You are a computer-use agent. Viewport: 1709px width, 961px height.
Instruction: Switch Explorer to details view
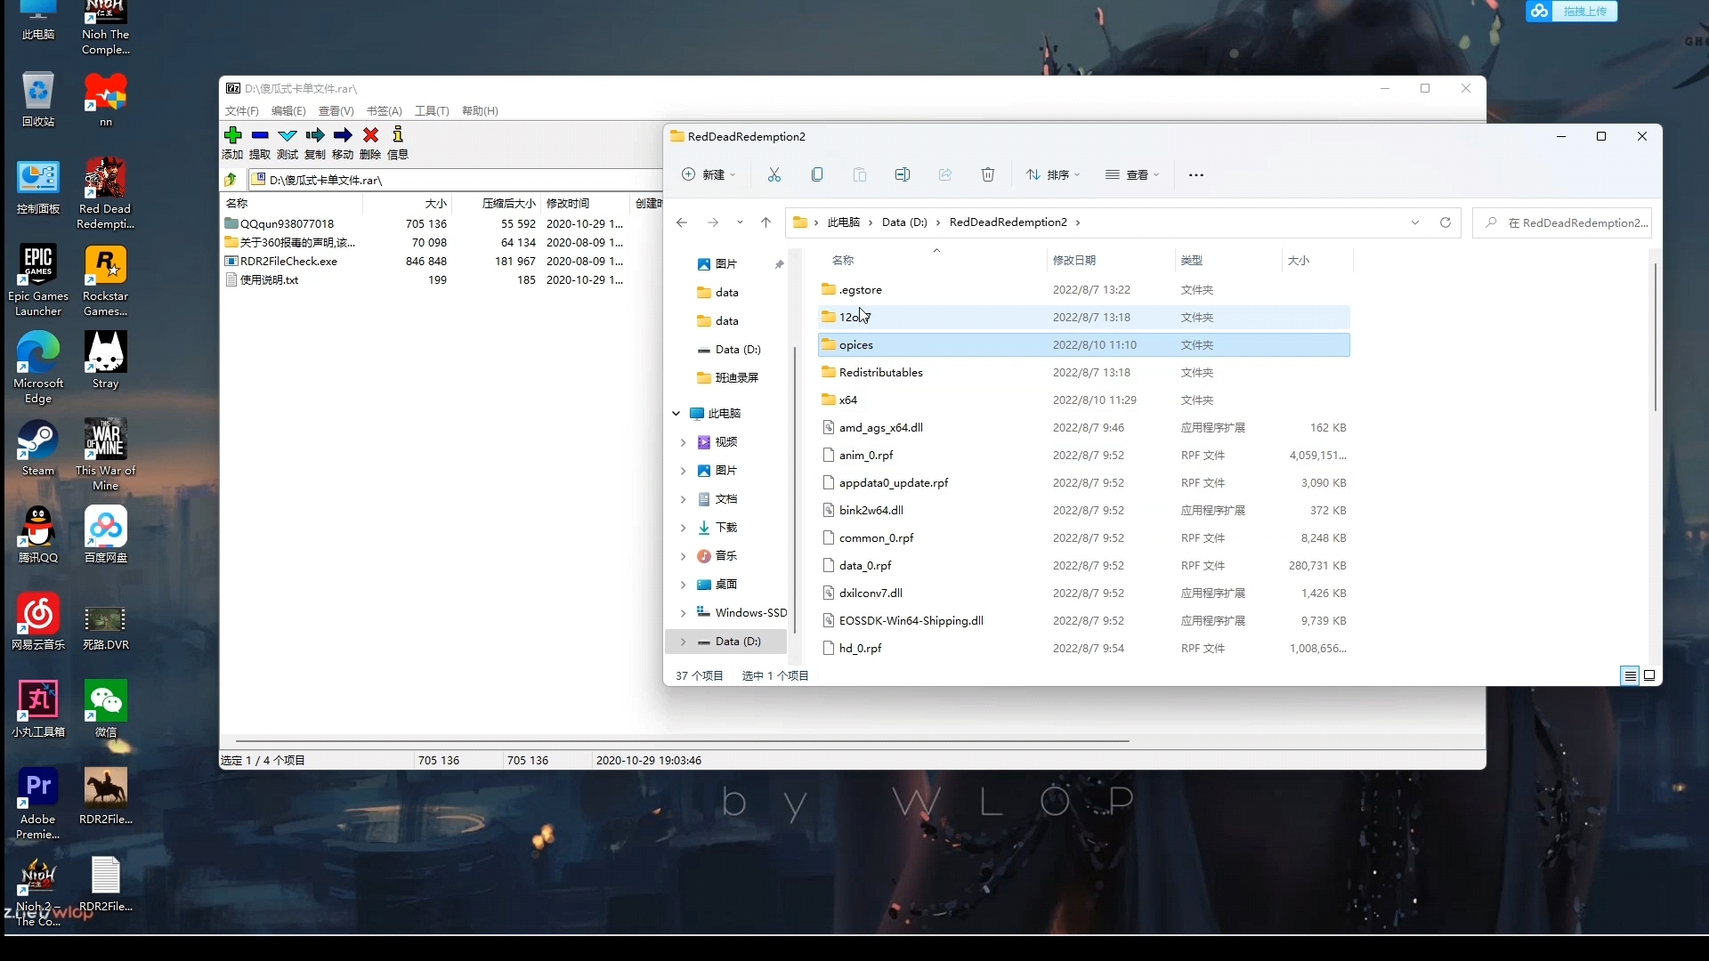point(1630,675)
